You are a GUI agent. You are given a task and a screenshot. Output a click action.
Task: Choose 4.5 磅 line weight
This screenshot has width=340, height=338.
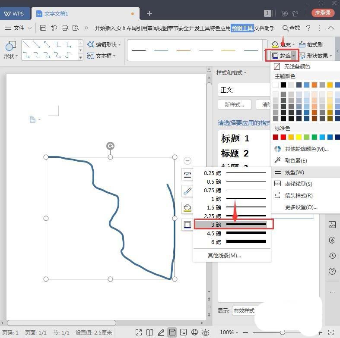[x=232, y=233]
